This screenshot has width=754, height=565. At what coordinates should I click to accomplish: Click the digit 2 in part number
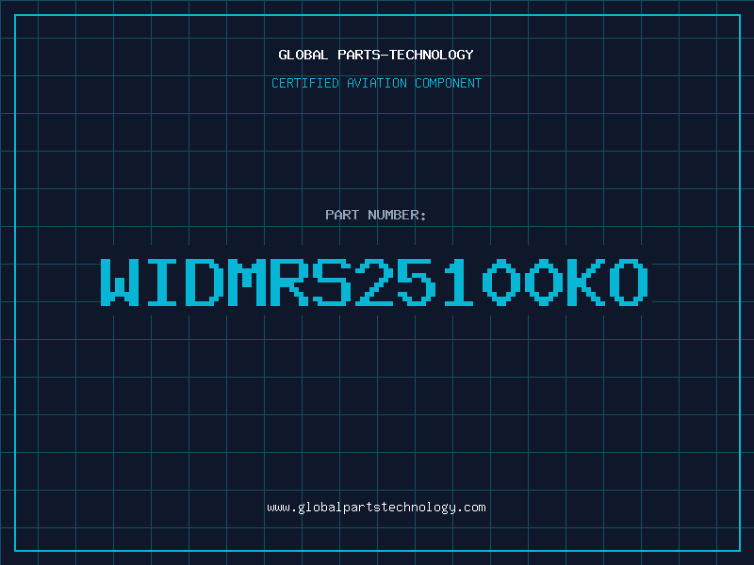click(374, 282)
